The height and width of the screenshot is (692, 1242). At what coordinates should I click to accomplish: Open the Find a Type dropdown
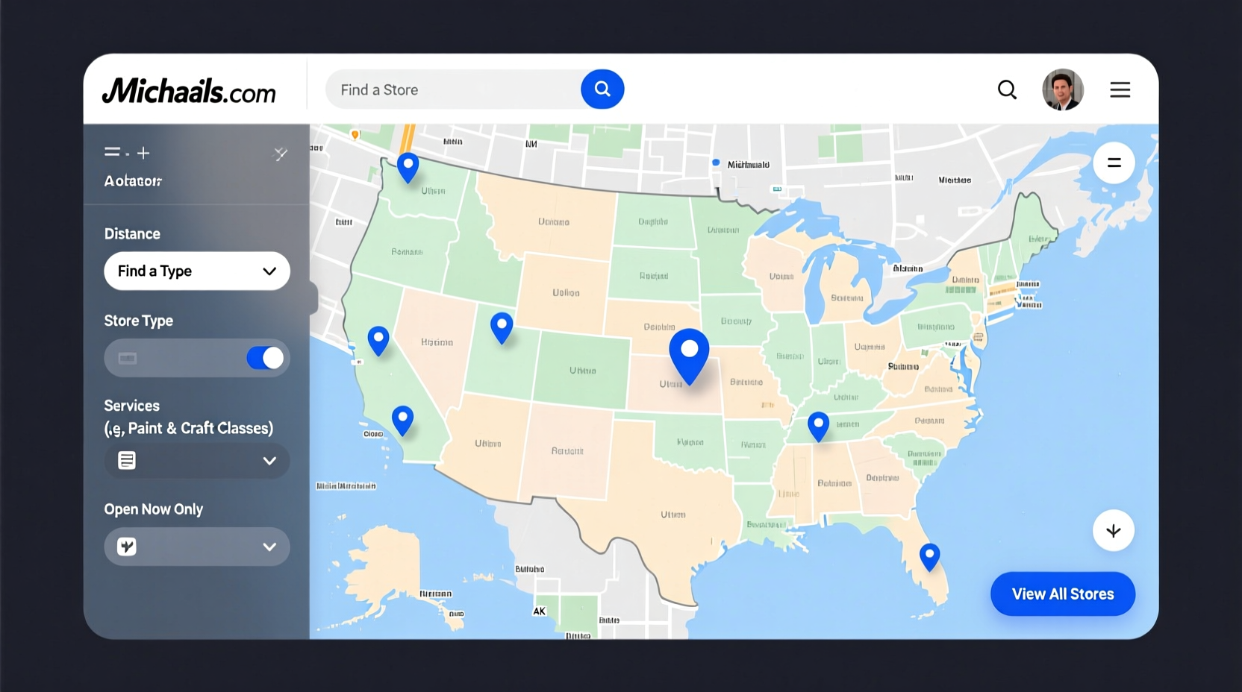click(196, 271)
